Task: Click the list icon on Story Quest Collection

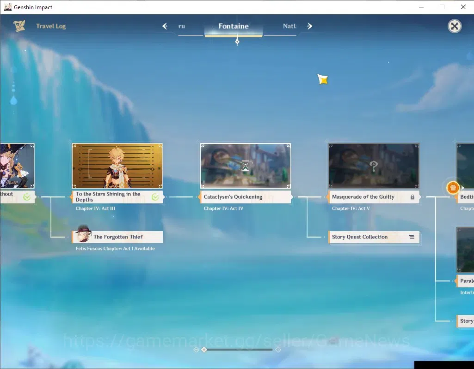Action: pos(412,237)
